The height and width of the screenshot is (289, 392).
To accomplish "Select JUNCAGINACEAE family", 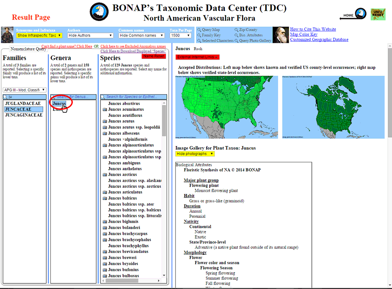I will 24,115.
